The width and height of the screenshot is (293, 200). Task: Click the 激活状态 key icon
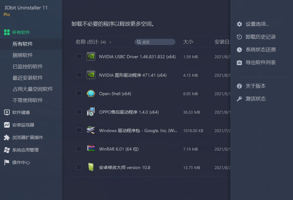click(x=239, y=99)
